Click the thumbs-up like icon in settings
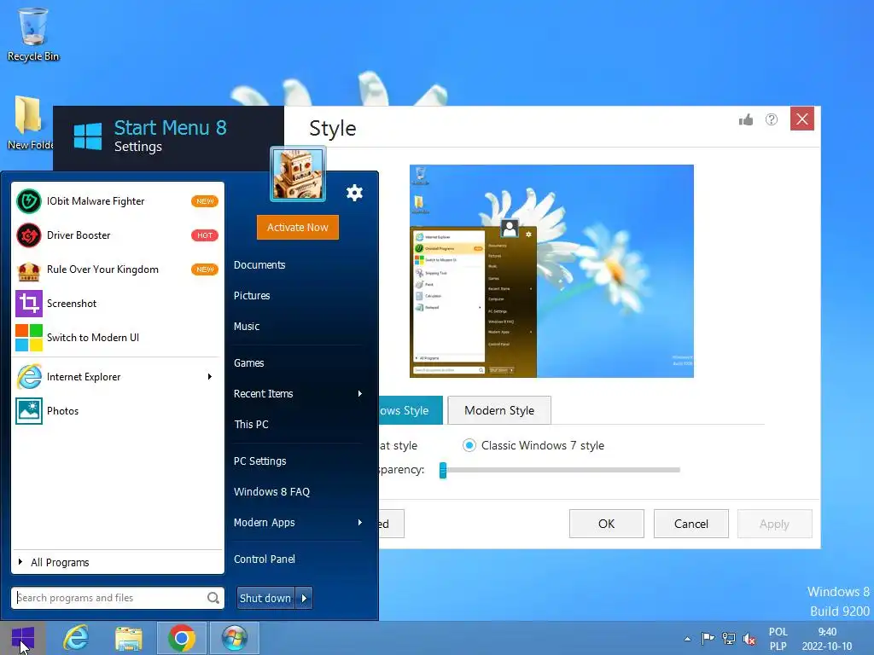874x655 pixels. pyautogui.click(x=746, y=119)
